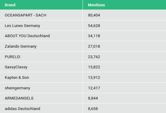Click ABOUT YOU Deutschland brand name
Screen dimensions: 166x113
point(27,36)
